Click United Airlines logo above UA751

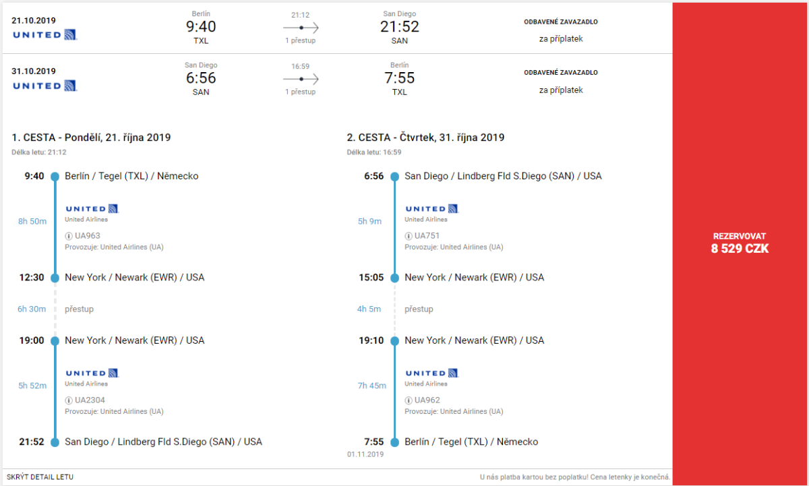(431, 209)
